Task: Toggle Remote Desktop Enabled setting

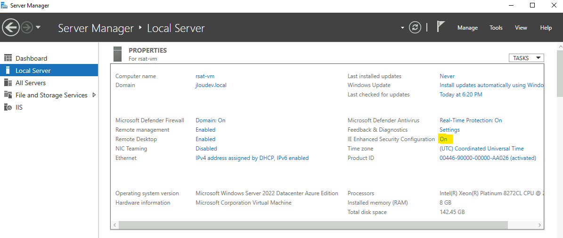Action: coord(205,139)
